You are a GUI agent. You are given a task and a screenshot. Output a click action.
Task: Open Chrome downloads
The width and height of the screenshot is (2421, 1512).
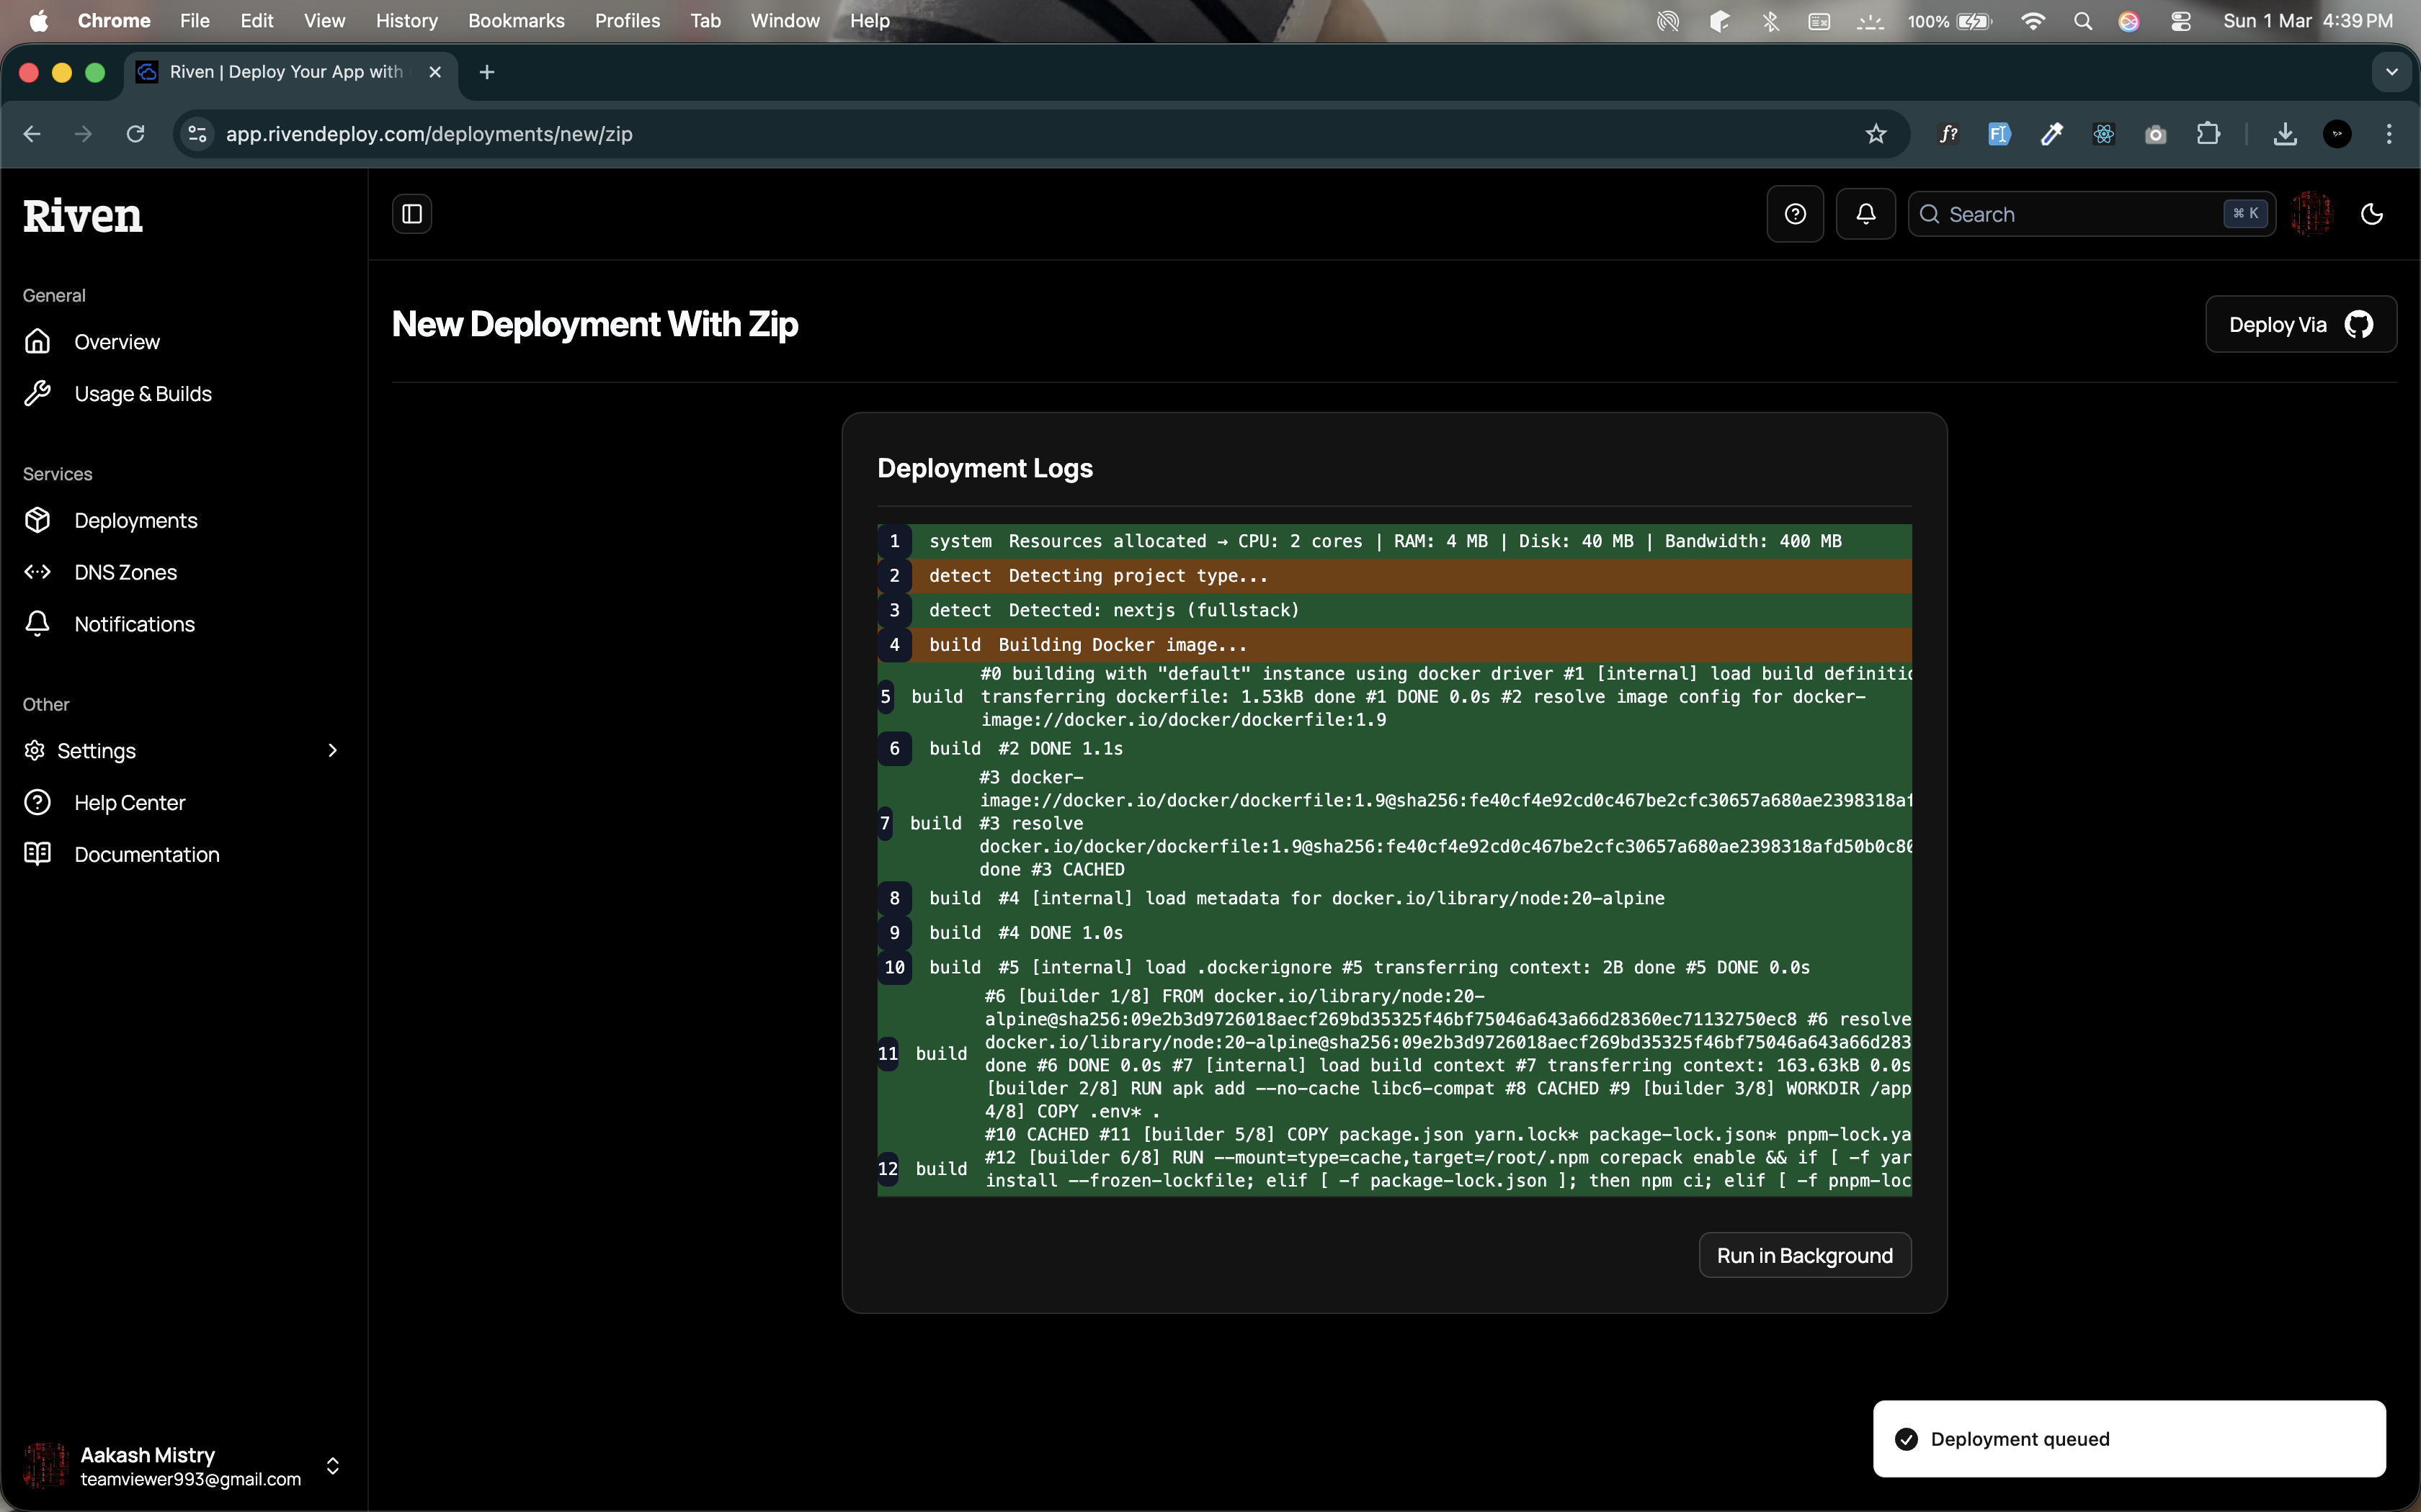click(x=2285, y=134)
